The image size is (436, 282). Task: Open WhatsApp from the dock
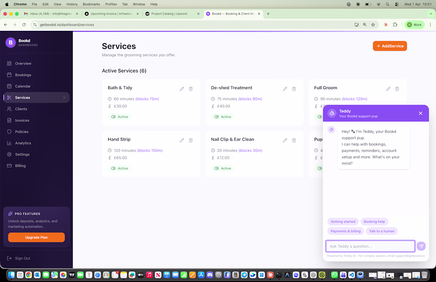[334, 275]
